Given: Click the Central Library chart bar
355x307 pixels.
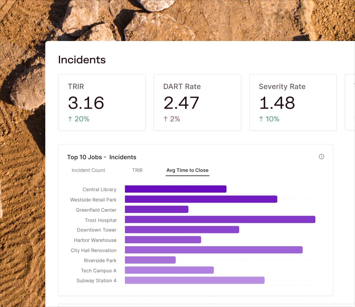Looking at the screenshot, I should point(175,189).
